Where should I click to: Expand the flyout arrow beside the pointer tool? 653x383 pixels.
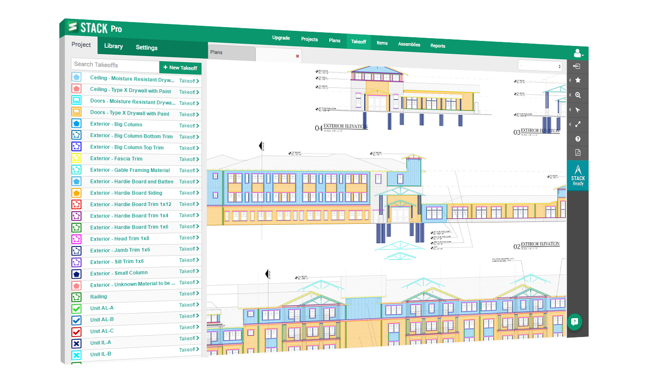570,109
